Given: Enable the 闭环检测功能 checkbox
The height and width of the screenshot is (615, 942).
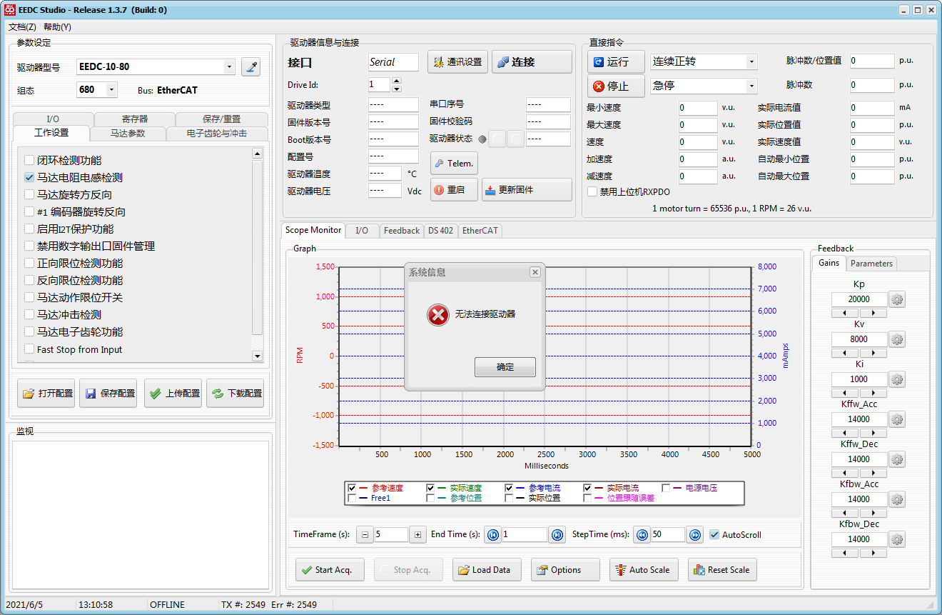Looking at the screenshot, I should click(29, 160).
